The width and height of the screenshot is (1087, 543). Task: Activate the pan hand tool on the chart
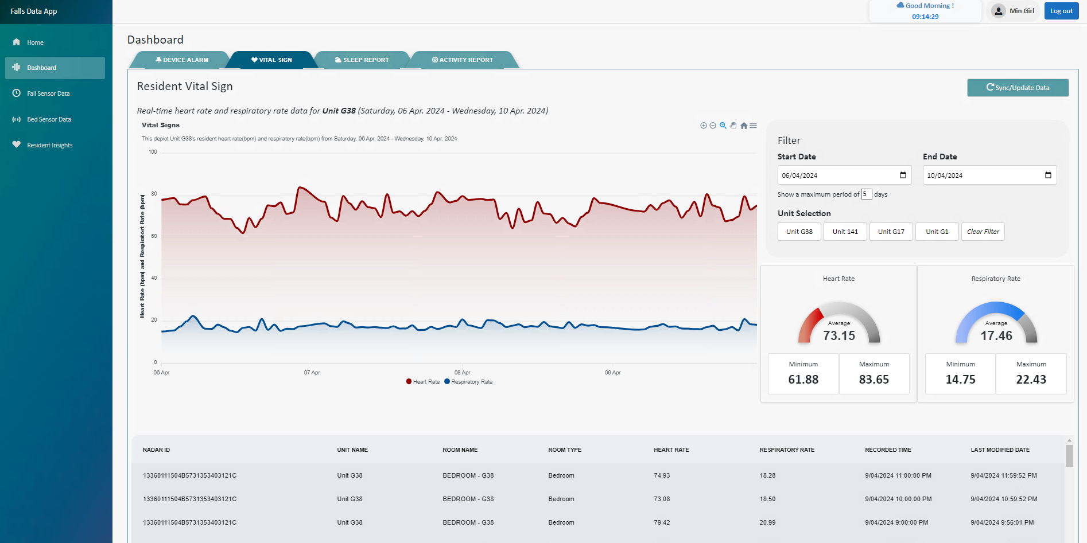pos(733,126)
